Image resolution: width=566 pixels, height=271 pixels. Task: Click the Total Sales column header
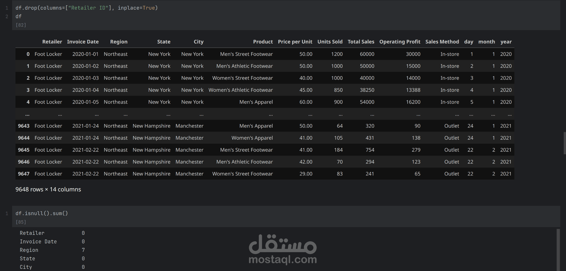tap(361, 42)
